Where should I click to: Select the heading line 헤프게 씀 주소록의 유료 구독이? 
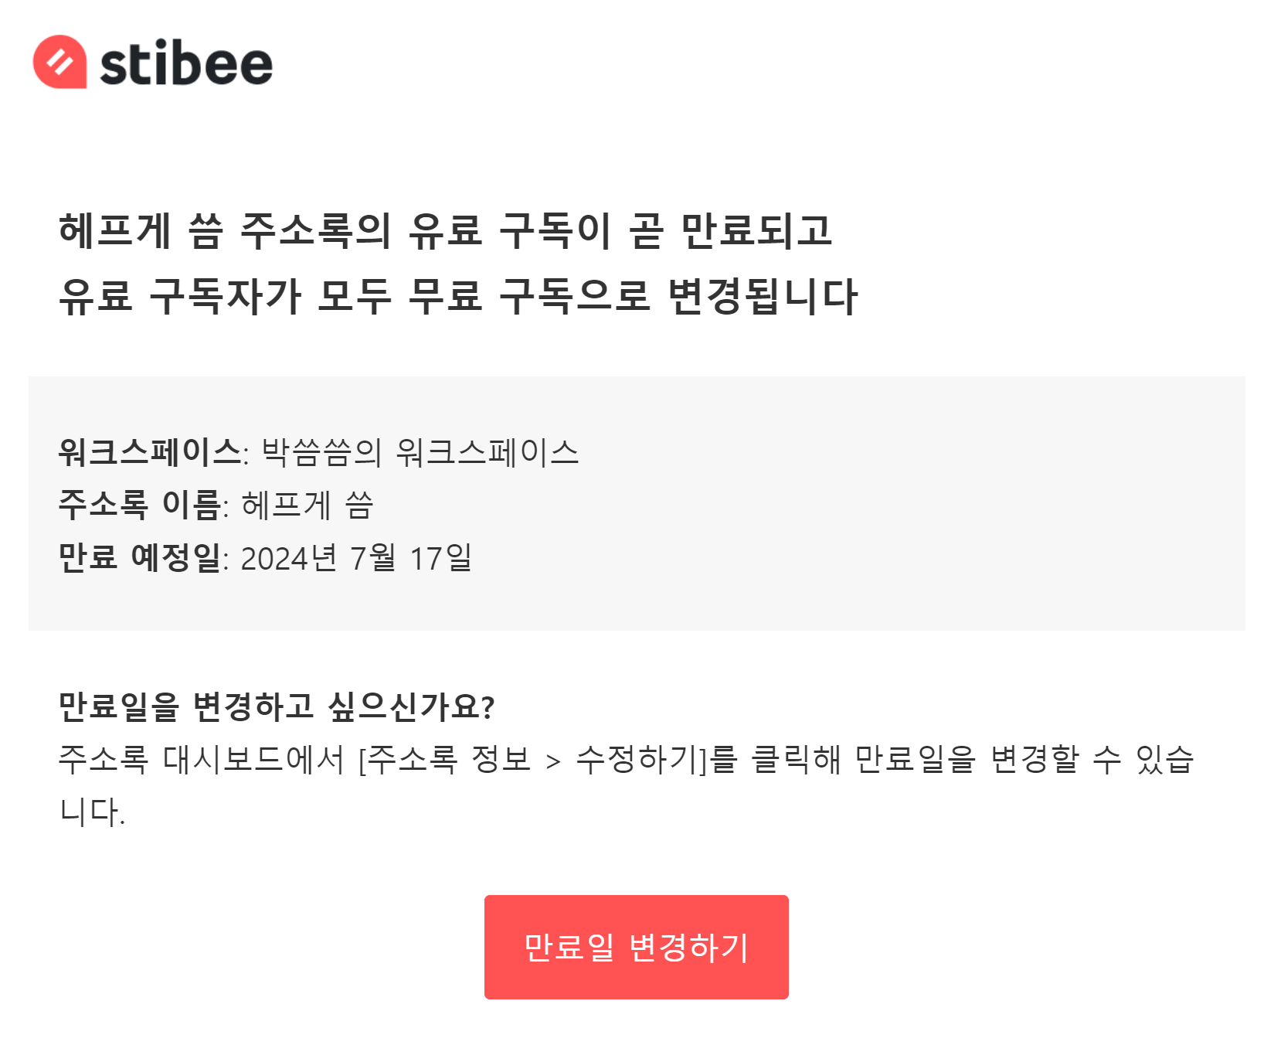(335, 230)
